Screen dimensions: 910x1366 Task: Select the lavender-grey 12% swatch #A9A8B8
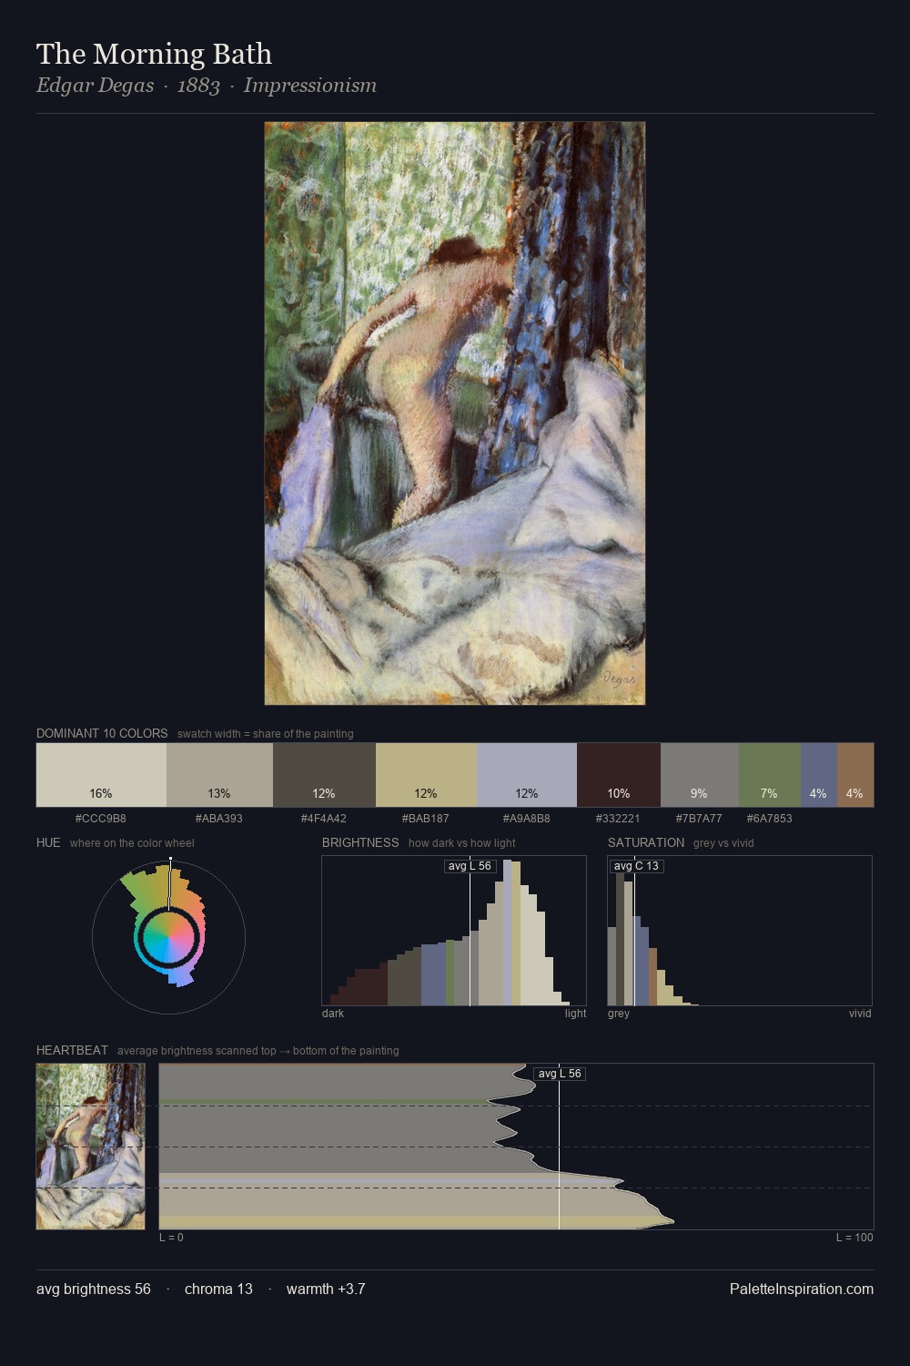coord(527,775)
